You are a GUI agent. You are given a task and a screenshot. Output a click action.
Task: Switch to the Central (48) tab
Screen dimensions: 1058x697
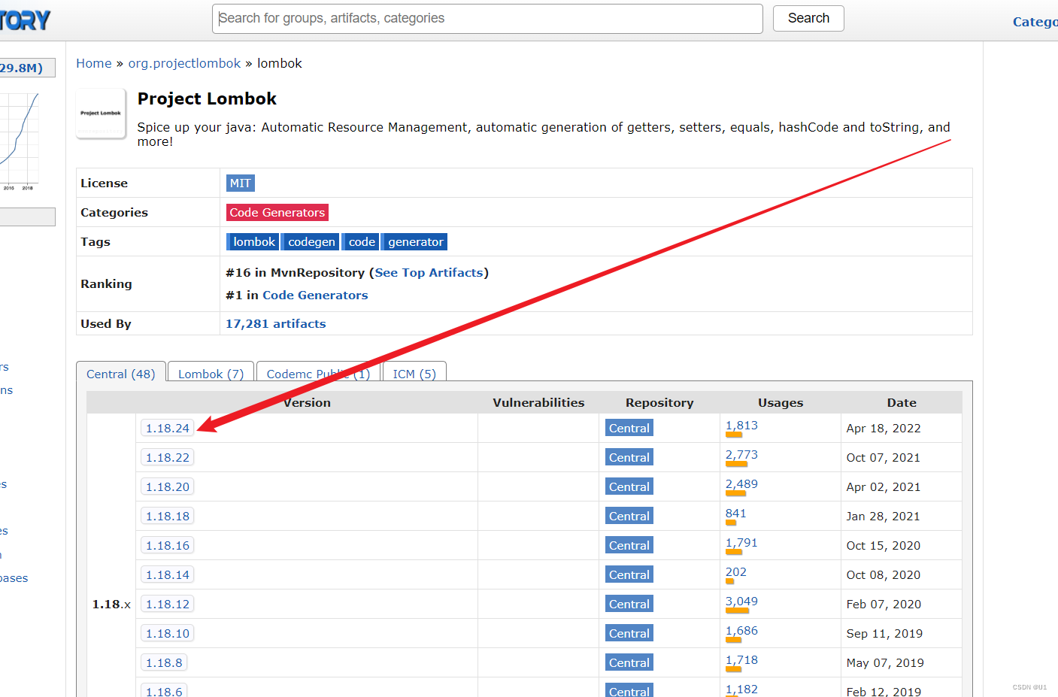120,374
